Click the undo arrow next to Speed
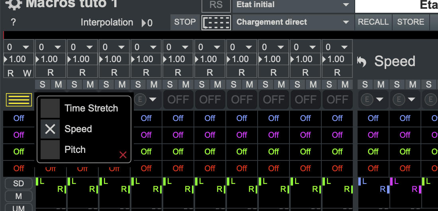Screen dimensions: 438x211 [362, 62]
